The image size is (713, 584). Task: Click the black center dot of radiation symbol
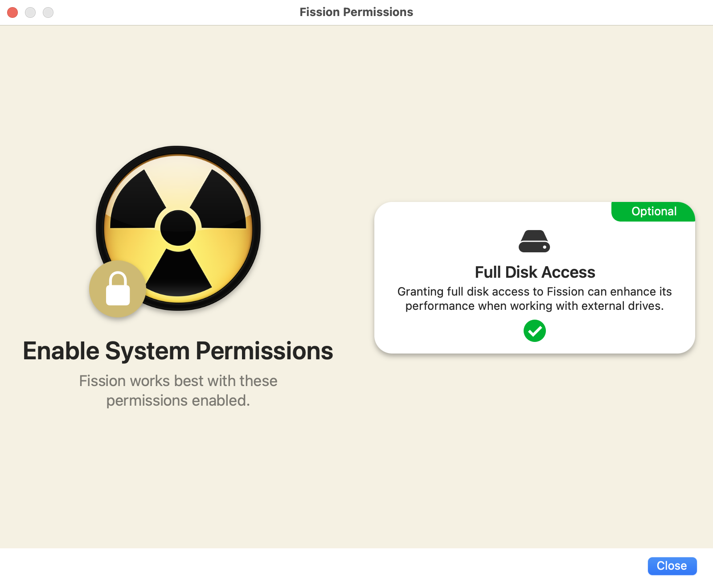coord(178,228)
